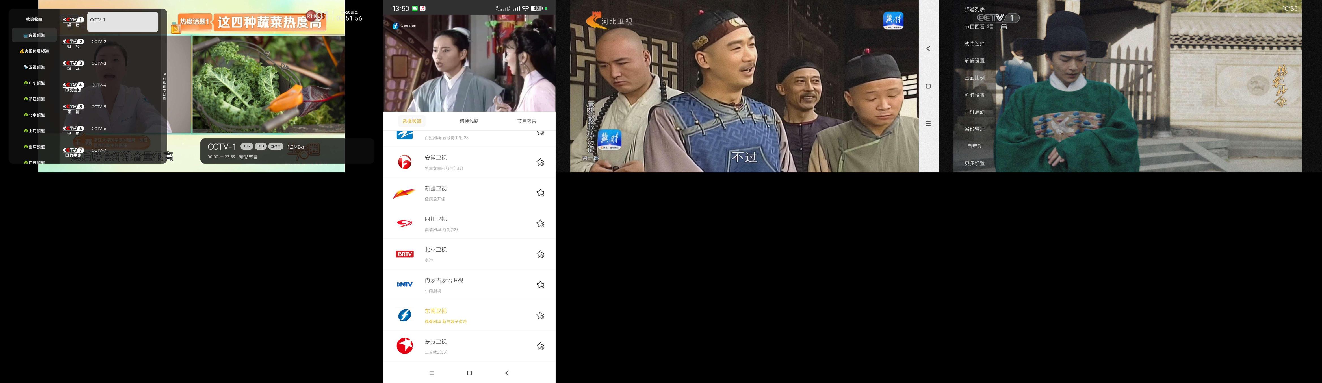Favorite 东南卫视 with its star icon
The image size is (1322, 383).
540,316
